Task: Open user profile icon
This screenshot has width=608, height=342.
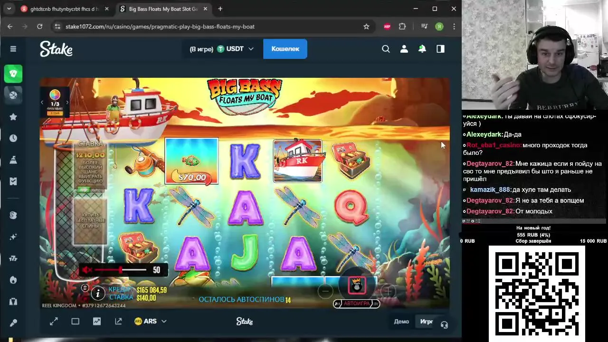Action: pyautogui.click(x=404, y=49)
